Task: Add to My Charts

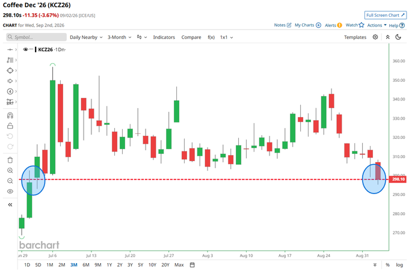Action: pyautogui.click(x=308, y=25)
